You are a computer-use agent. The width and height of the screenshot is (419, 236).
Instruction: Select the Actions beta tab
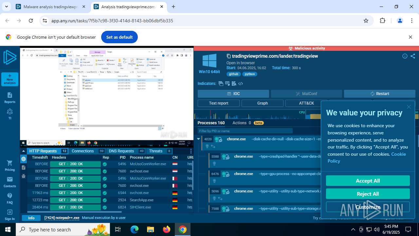[248, 123]
